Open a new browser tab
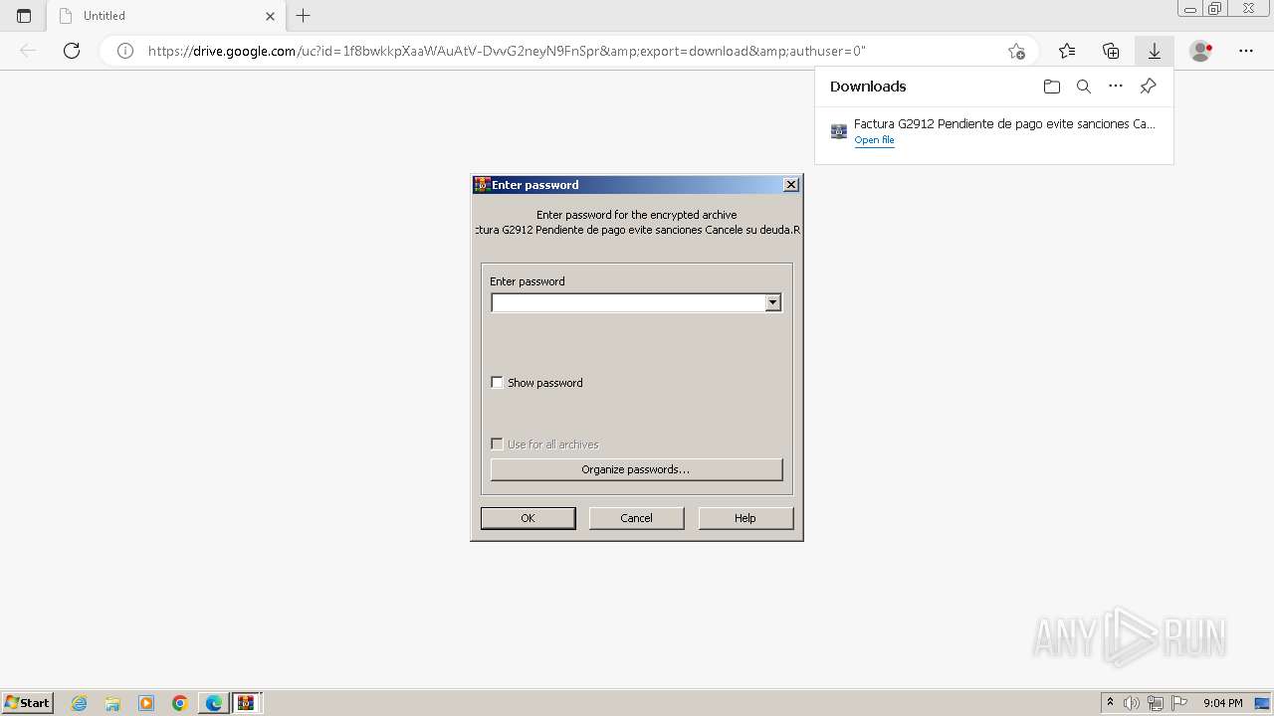Image resolution: width=1274 pixels, height=716 pixels. click(304, 16)
